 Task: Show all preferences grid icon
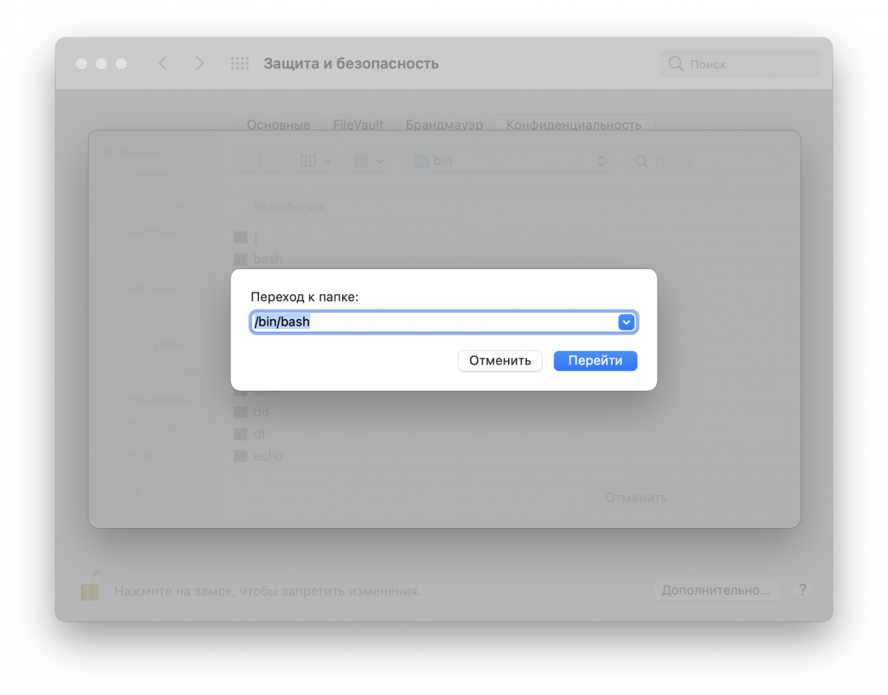click(239, 63)
